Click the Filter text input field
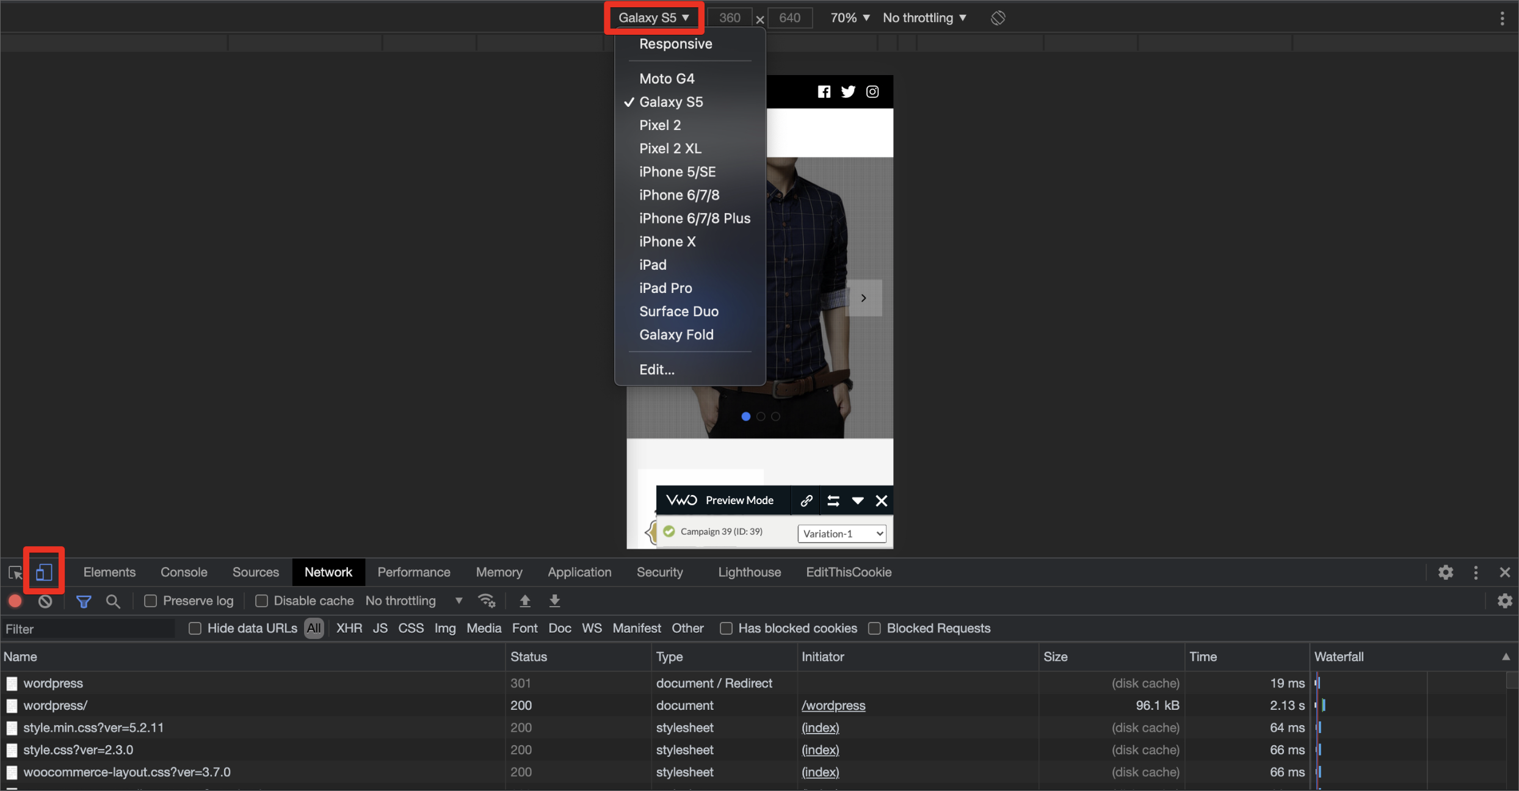The image size is (1519, 791). 89,629
